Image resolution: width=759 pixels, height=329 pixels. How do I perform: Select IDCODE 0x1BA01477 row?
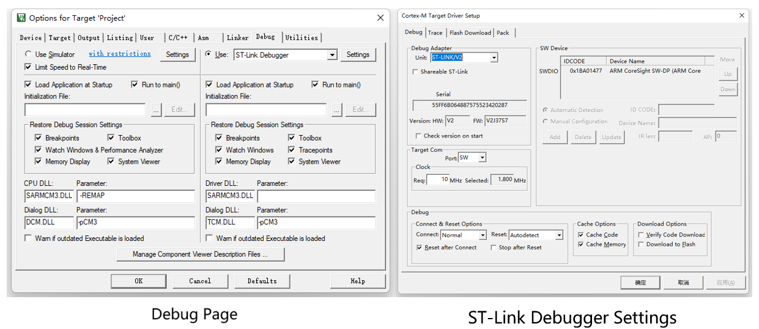[x=637, y=71]
